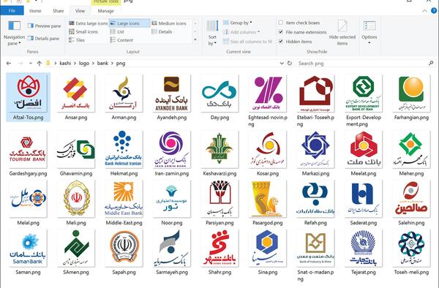Switch to the Home tab
The height and width of the screenshot is (288, 439).
pyautogui.click(x=35, y=11)
